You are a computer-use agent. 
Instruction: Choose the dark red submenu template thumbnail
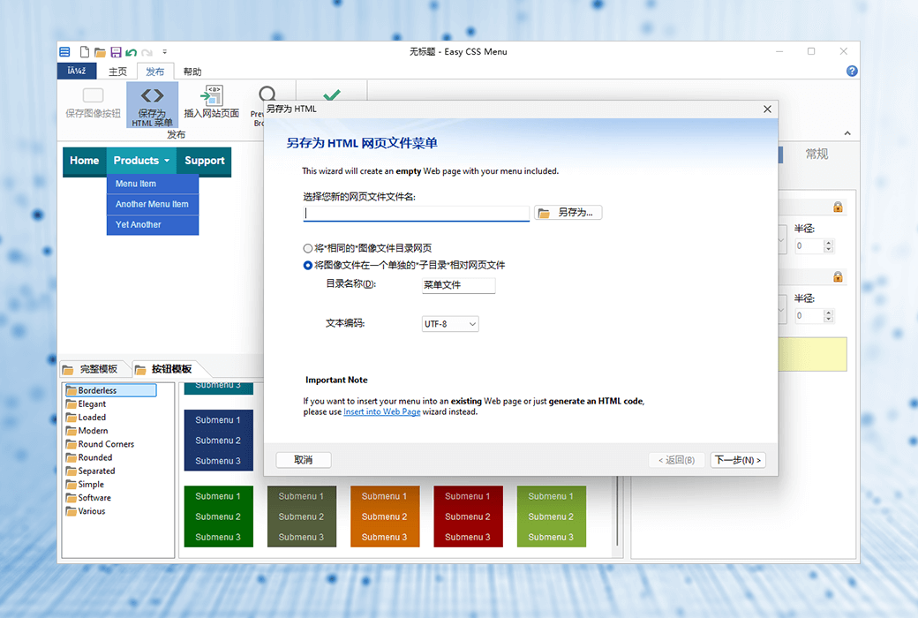tap(468, 516)
